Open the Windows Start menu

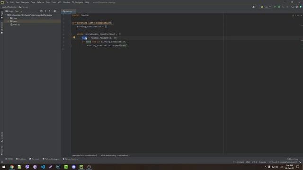click(x=4, y=167)
